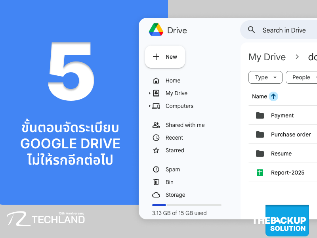Viewport: 317px width, 238px height.
Task: Click the Google Drive logo
Action: point(156,30)
